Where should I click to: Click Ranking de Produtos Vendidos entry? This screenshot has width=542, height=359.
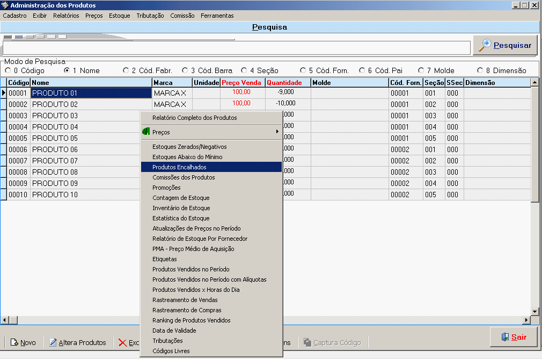[191, 320]
